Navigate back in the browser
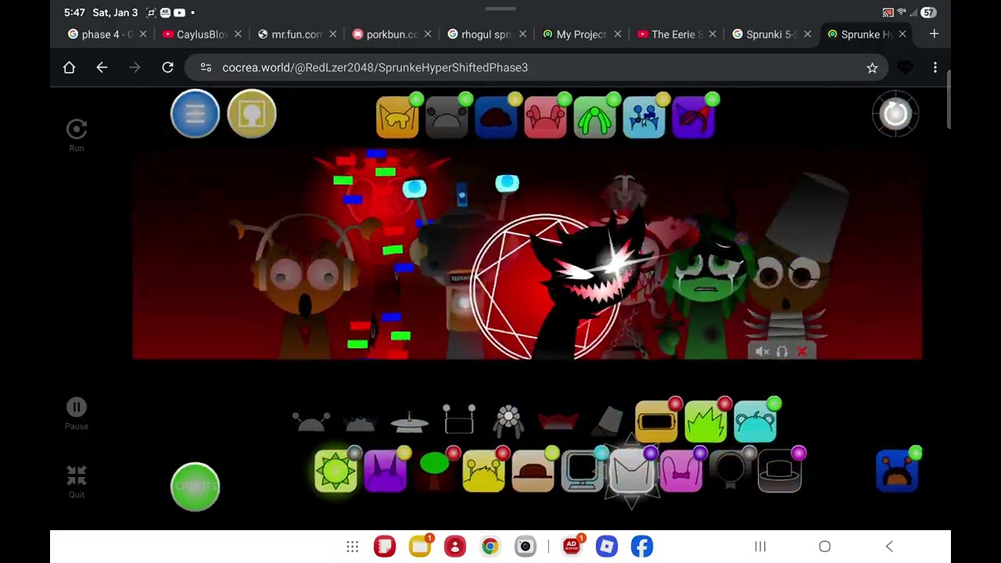This screenshot has height=563, width=1001. point(102,68)
